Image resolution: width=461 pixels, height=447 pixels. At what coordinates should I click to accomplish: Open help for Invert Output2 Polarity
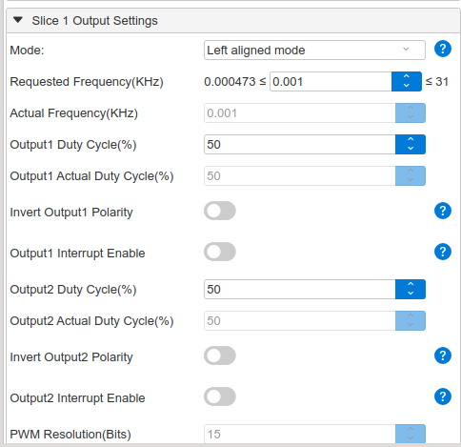[443, 356]
